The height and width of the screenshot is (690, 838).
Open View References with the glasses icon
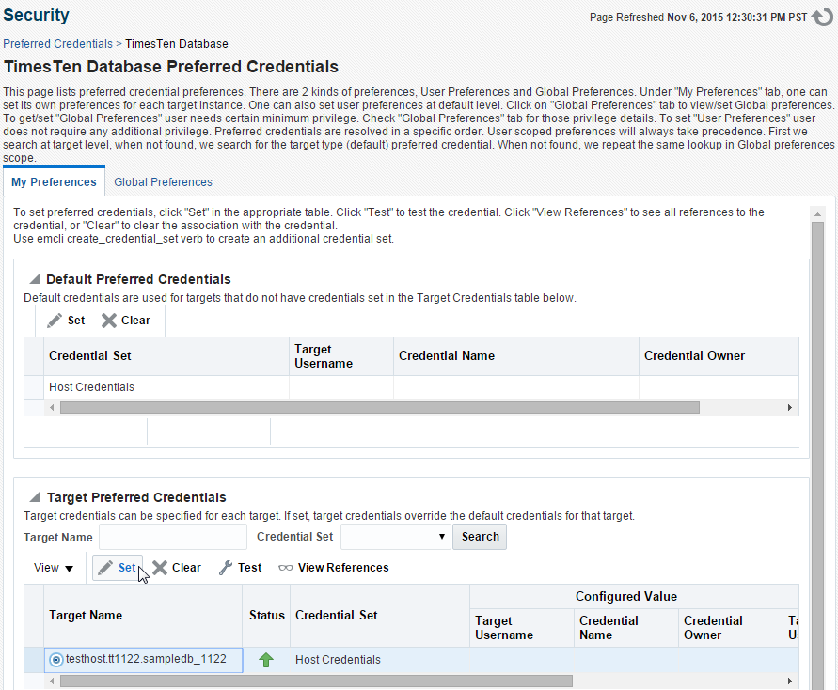(334, 568)
